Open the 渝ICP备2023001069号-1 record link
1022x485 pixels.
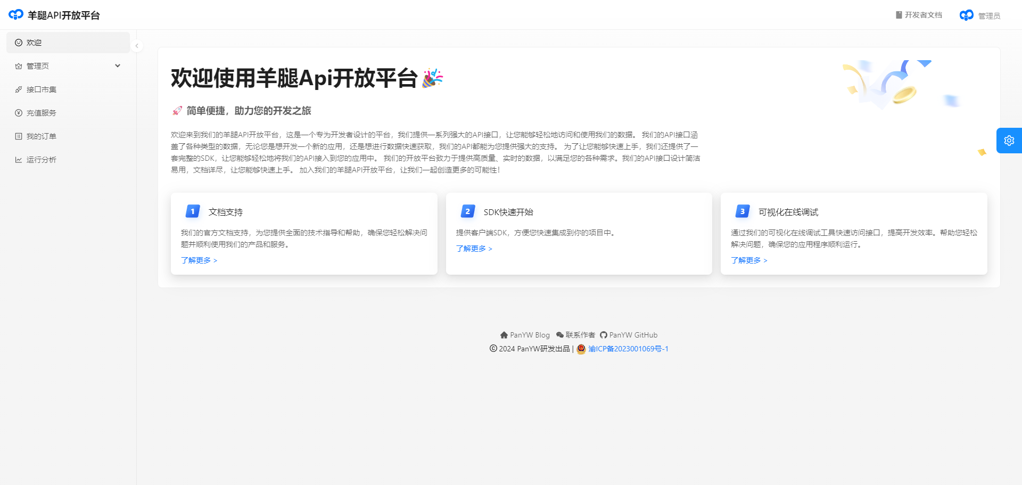click(x=628, y=349)
